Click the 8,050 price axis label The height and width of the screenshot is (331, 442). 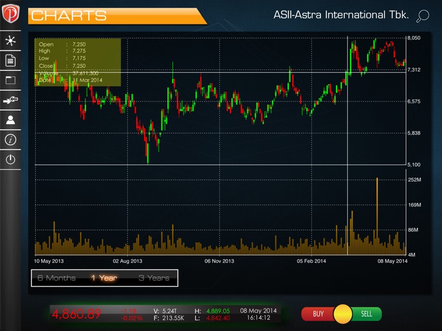[x=414, y=38]
